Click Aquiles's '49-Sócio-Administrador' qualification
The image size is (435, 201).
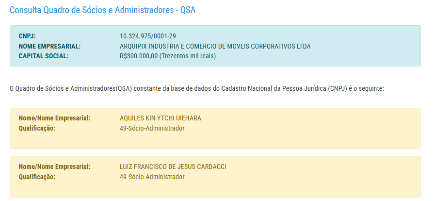pyautogui.click(x=152, y=128)
